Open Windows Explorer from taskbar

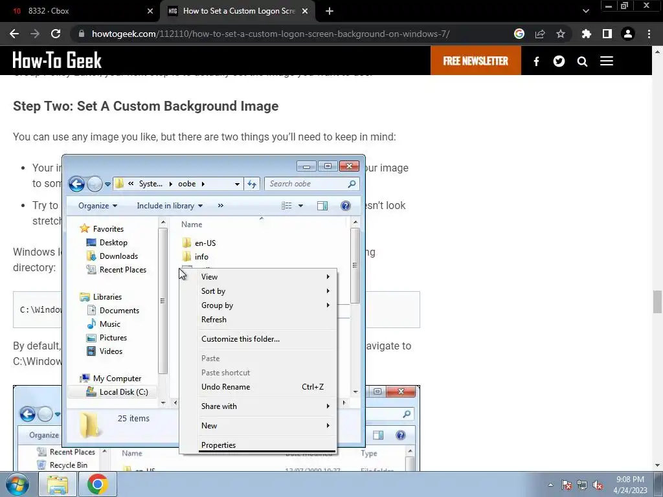[x=58, y=484]
